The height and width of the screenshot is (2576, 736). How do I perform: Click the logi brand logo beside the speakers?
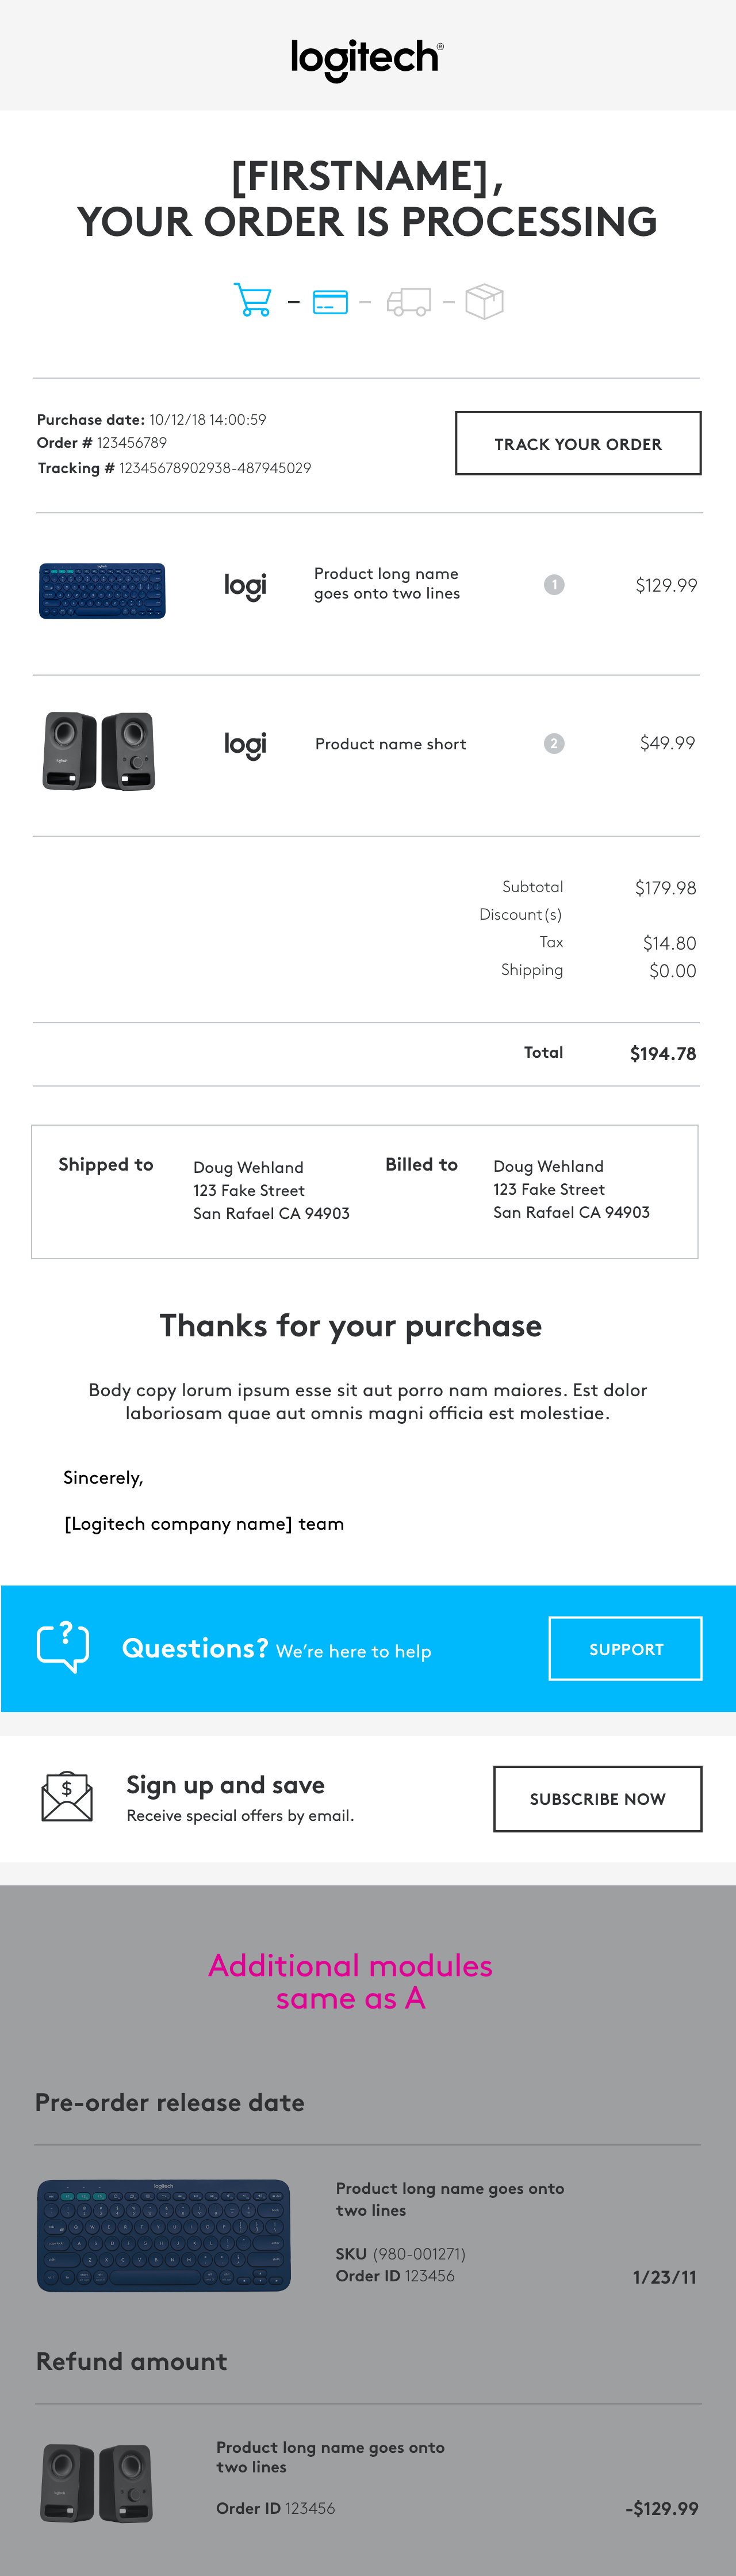245,744
